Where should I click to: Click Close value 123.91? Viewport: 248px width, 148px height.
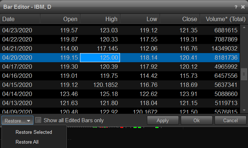point(188,94)
